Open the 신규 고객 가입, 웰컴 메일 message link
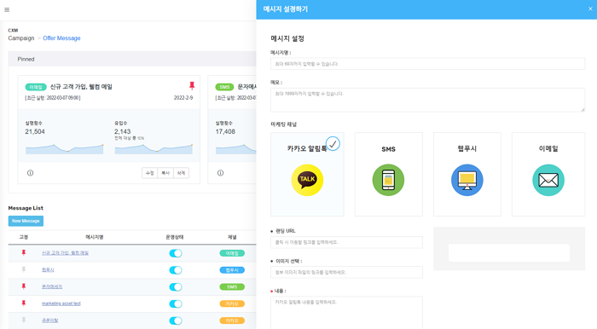The image size is (597, 329). (x=65, y=253)
